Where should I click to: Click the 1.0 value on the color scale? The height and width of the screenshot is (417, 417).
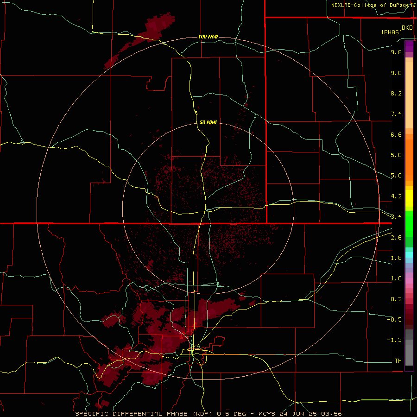pos(396,278)
